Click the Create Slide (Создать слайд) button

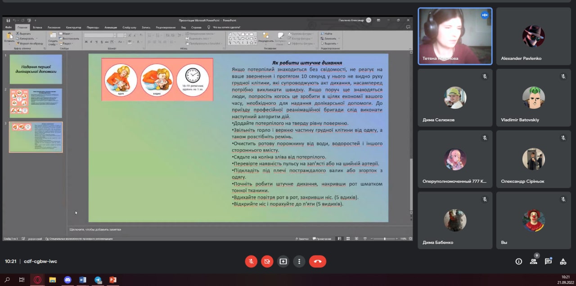click(x=53, y=39)
